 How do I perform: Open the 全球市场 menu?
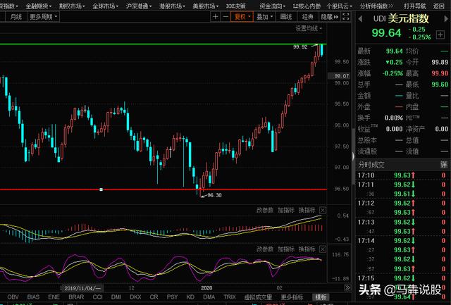coord(106,5)
